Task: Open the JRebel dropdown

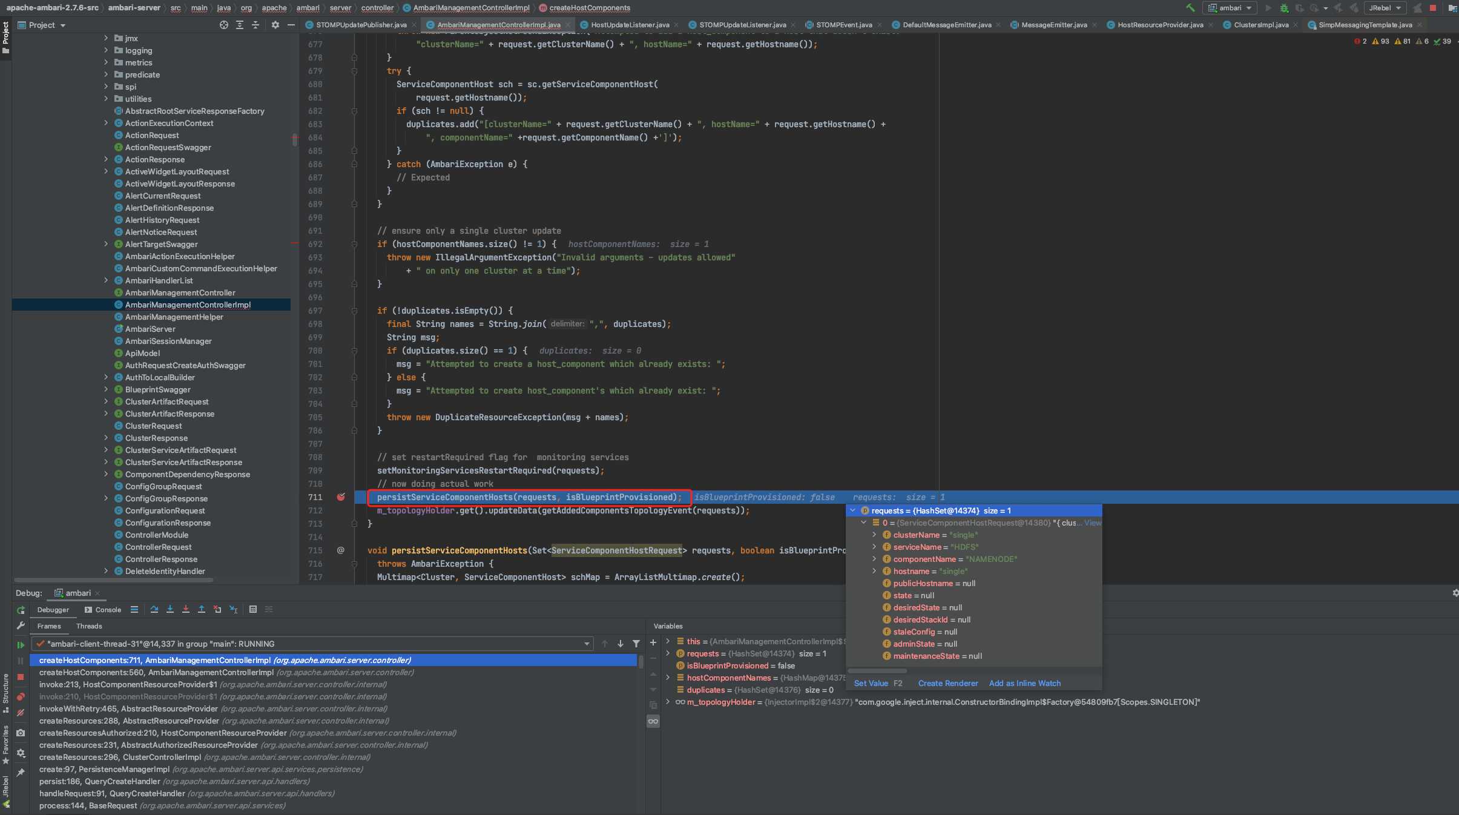Action: pos(1385,8)
